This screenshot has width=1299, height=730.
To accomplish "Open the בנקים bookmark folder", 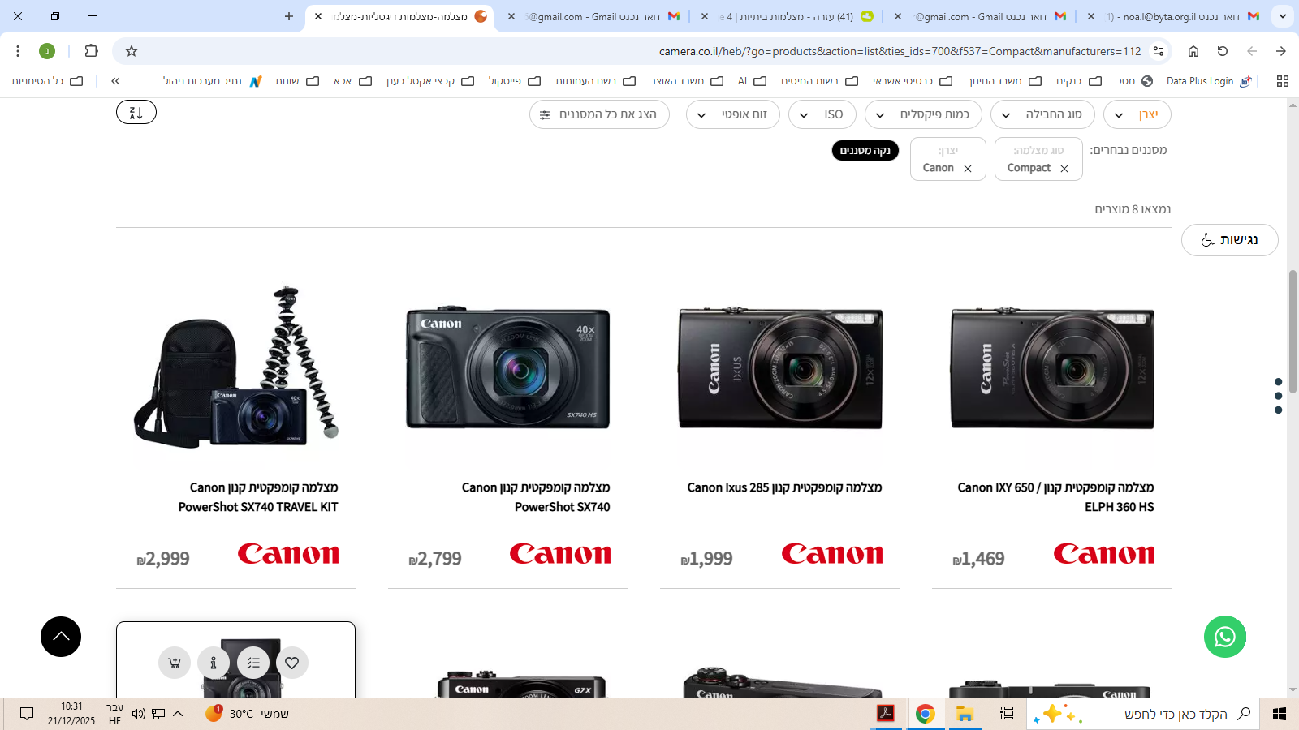I will click(1078, 81).
